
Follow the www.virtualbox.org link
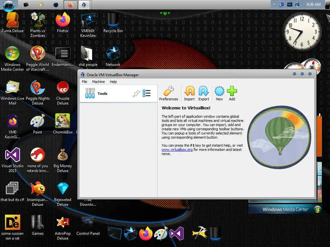pos(177,150)
